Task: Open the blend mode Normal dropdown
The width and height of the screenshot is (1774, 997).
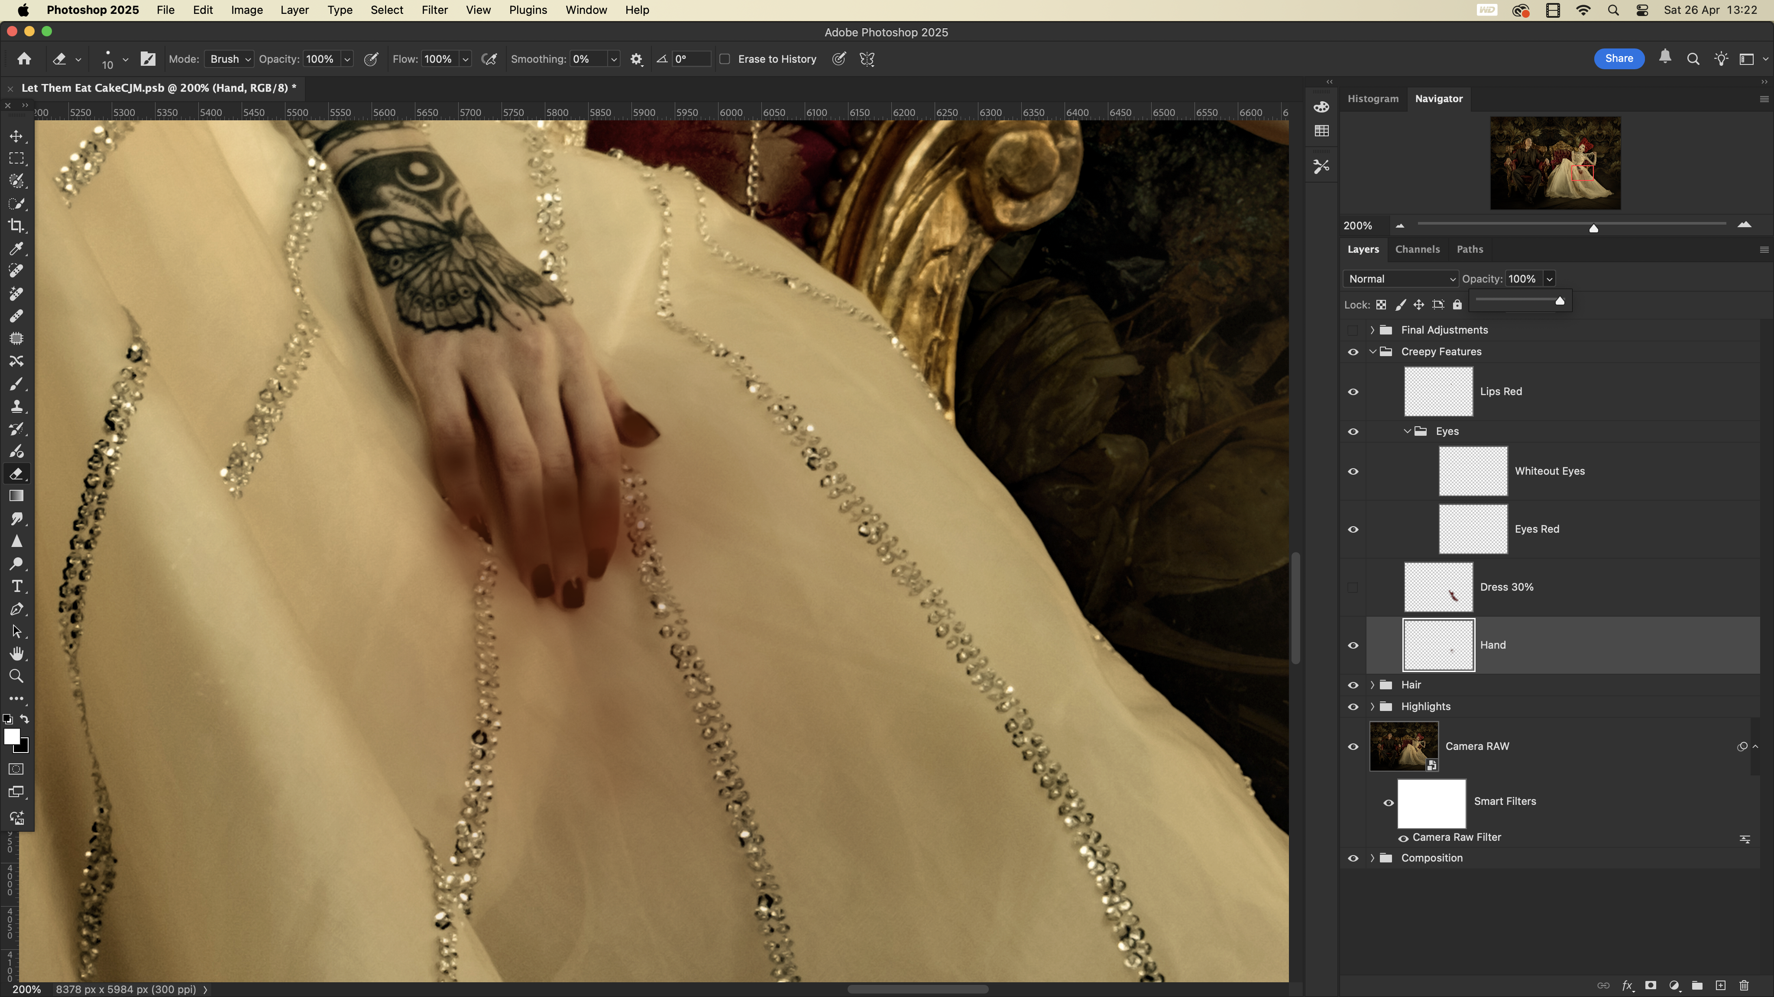Action: (1400, 279)
